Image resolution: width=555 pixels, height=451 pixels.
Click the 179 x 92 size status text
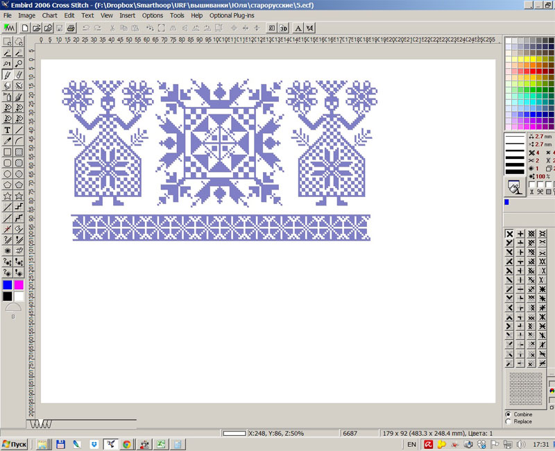pyautogui.click(x=438, y=433)
